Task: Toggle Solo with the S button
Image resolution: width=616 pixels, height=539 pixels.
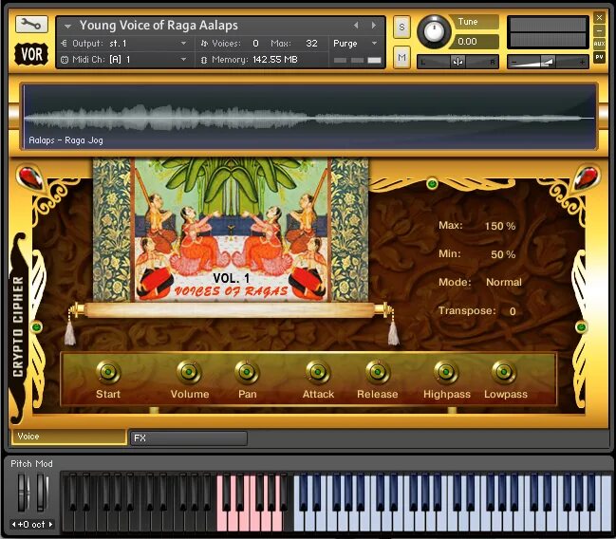Action: (x=401, y=28)
